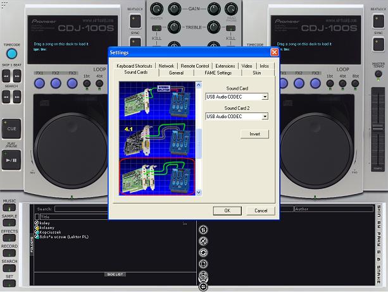
Task: Select the song 'Kopciuszek' in list
Action: click(50, 232)
